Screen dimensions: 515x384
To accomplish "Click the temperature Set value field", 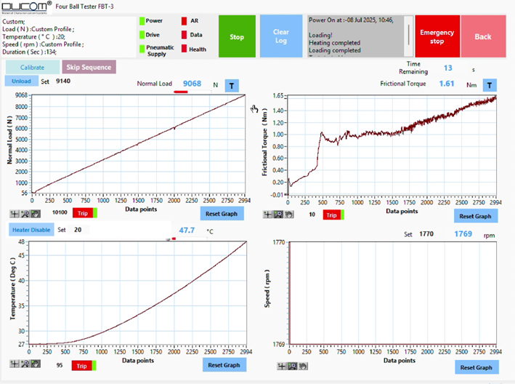I will coord(78,229).
